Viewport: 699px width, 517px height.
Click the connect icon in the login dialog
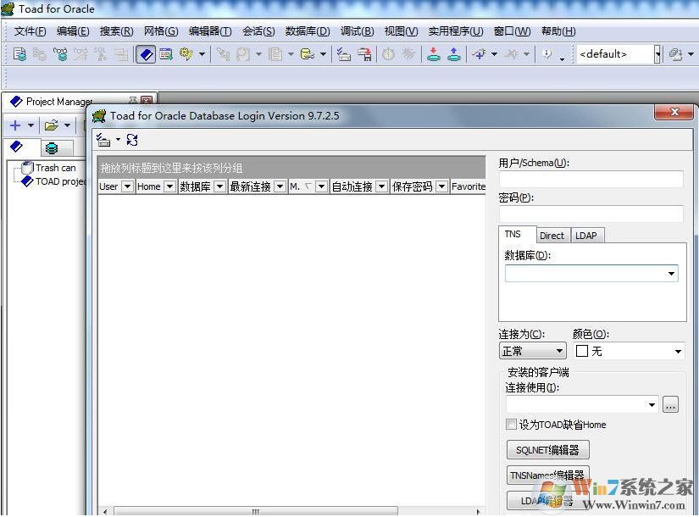point(105,140)
